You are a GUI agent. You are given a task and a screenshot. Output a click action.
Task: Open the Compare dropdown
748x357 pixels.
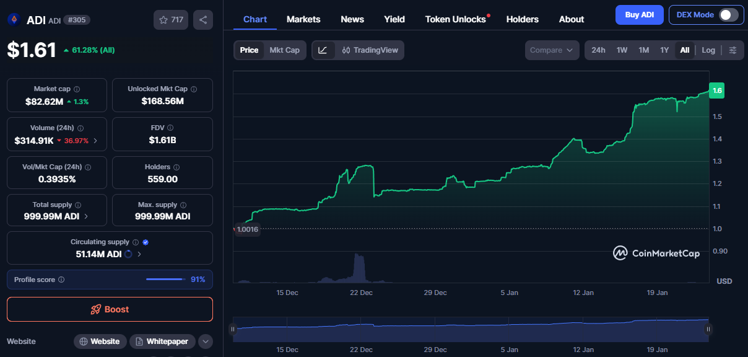point(552,50)
